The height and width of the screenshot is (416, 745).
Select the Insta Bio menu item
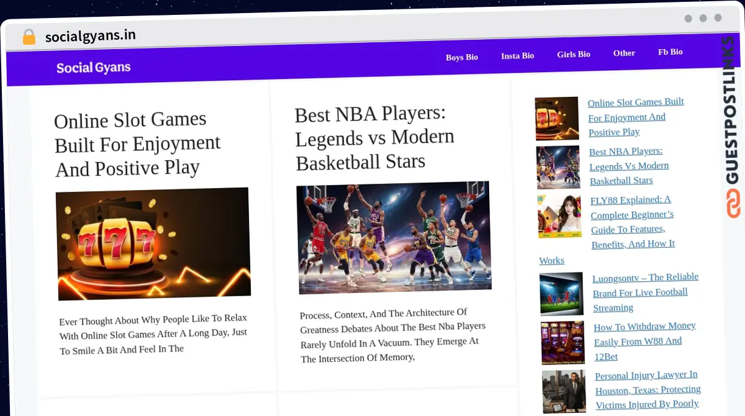[517, 56]
